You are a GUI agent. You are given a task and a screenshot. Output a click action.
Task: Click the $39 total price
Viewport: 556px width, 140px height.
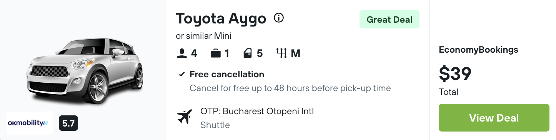(455, 73)
